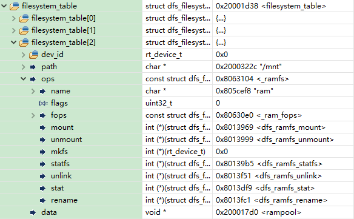
Task: Select the mount function pointer name
Action: click(x=62, y=127)
